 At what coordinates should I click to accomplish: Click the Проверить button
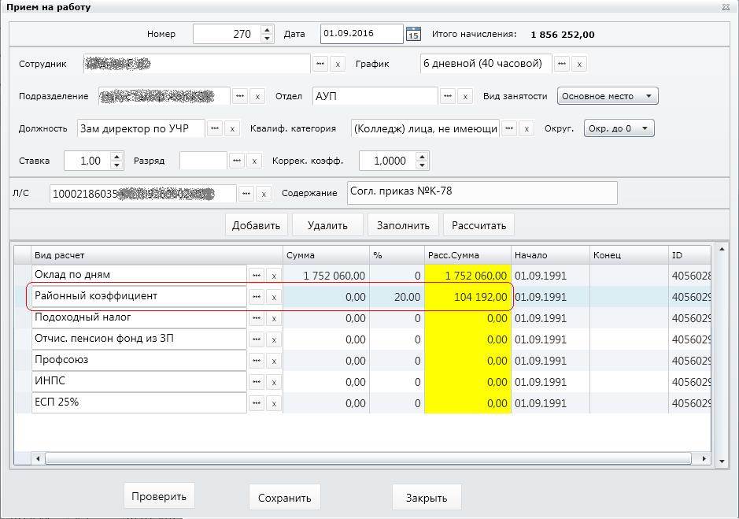[159, 496]
